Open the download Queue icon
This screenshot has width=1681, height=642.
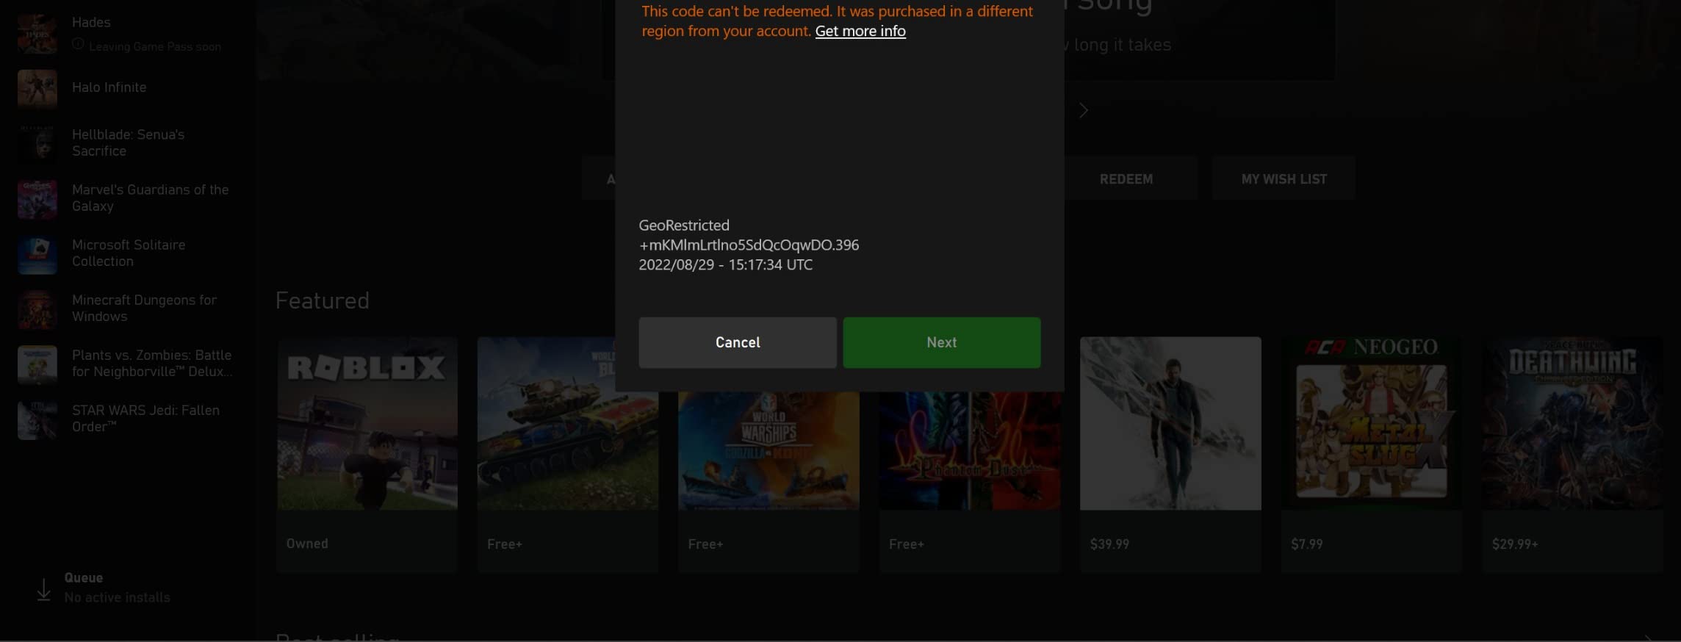coord(43,588)
